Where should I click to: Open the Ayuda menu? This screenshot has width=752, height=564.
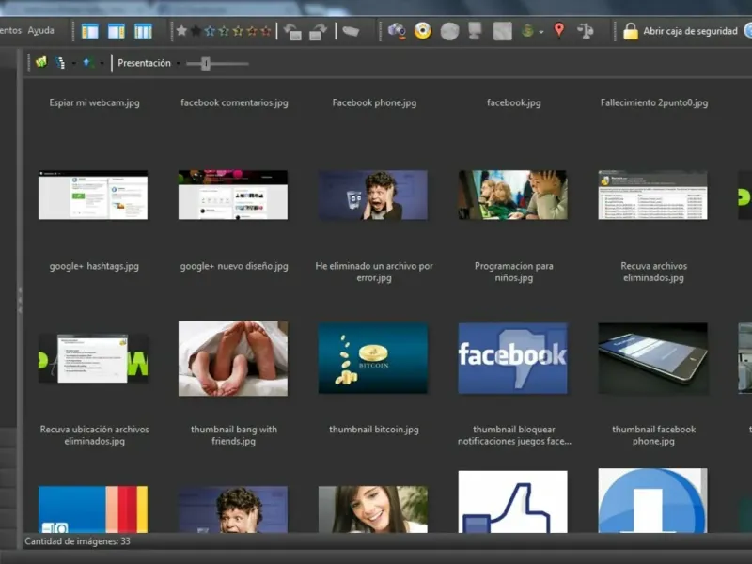click(40, 31)
